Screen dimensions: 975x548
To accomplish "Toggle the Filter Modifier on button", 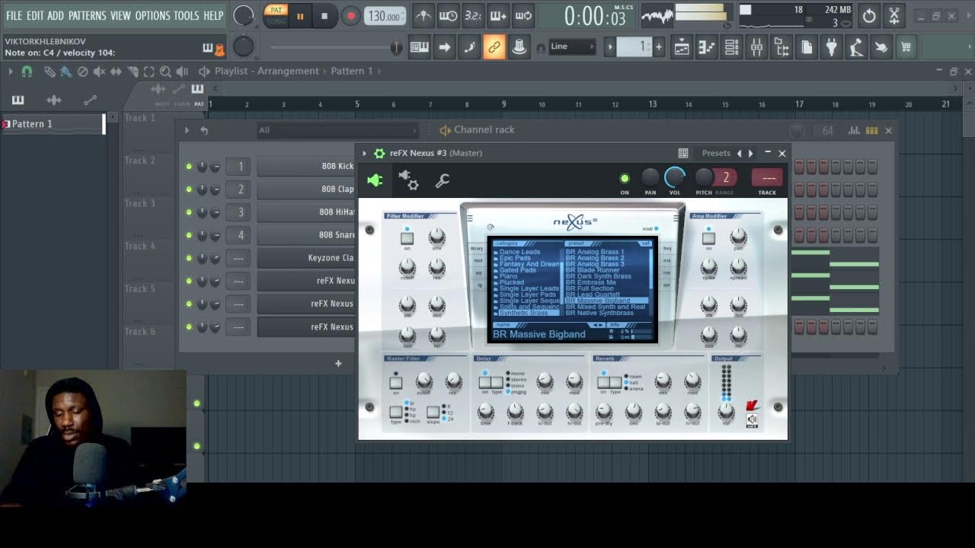I will tap(408, 238).
